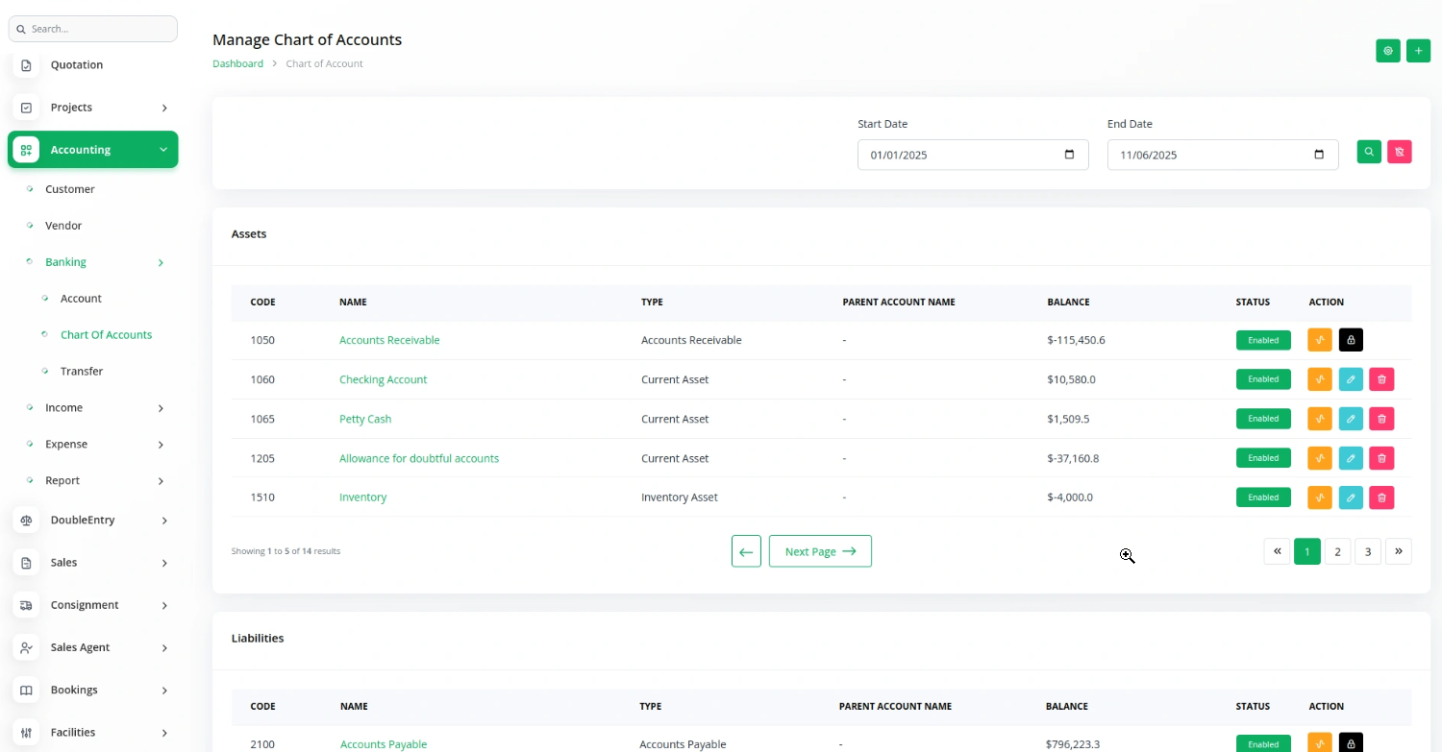1442x752 pixels.
Task: Open the Start Date calendar picker
Action: click(x=1069, y=155)
